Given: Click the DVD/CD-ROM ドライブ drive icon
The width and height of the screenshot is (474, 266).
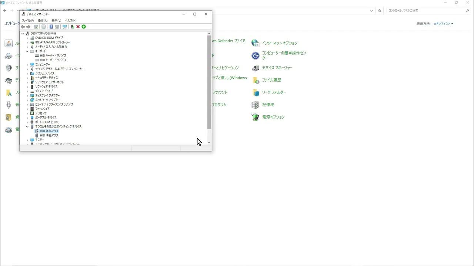Looking at the screenshot, I should (x=32, y=38).
